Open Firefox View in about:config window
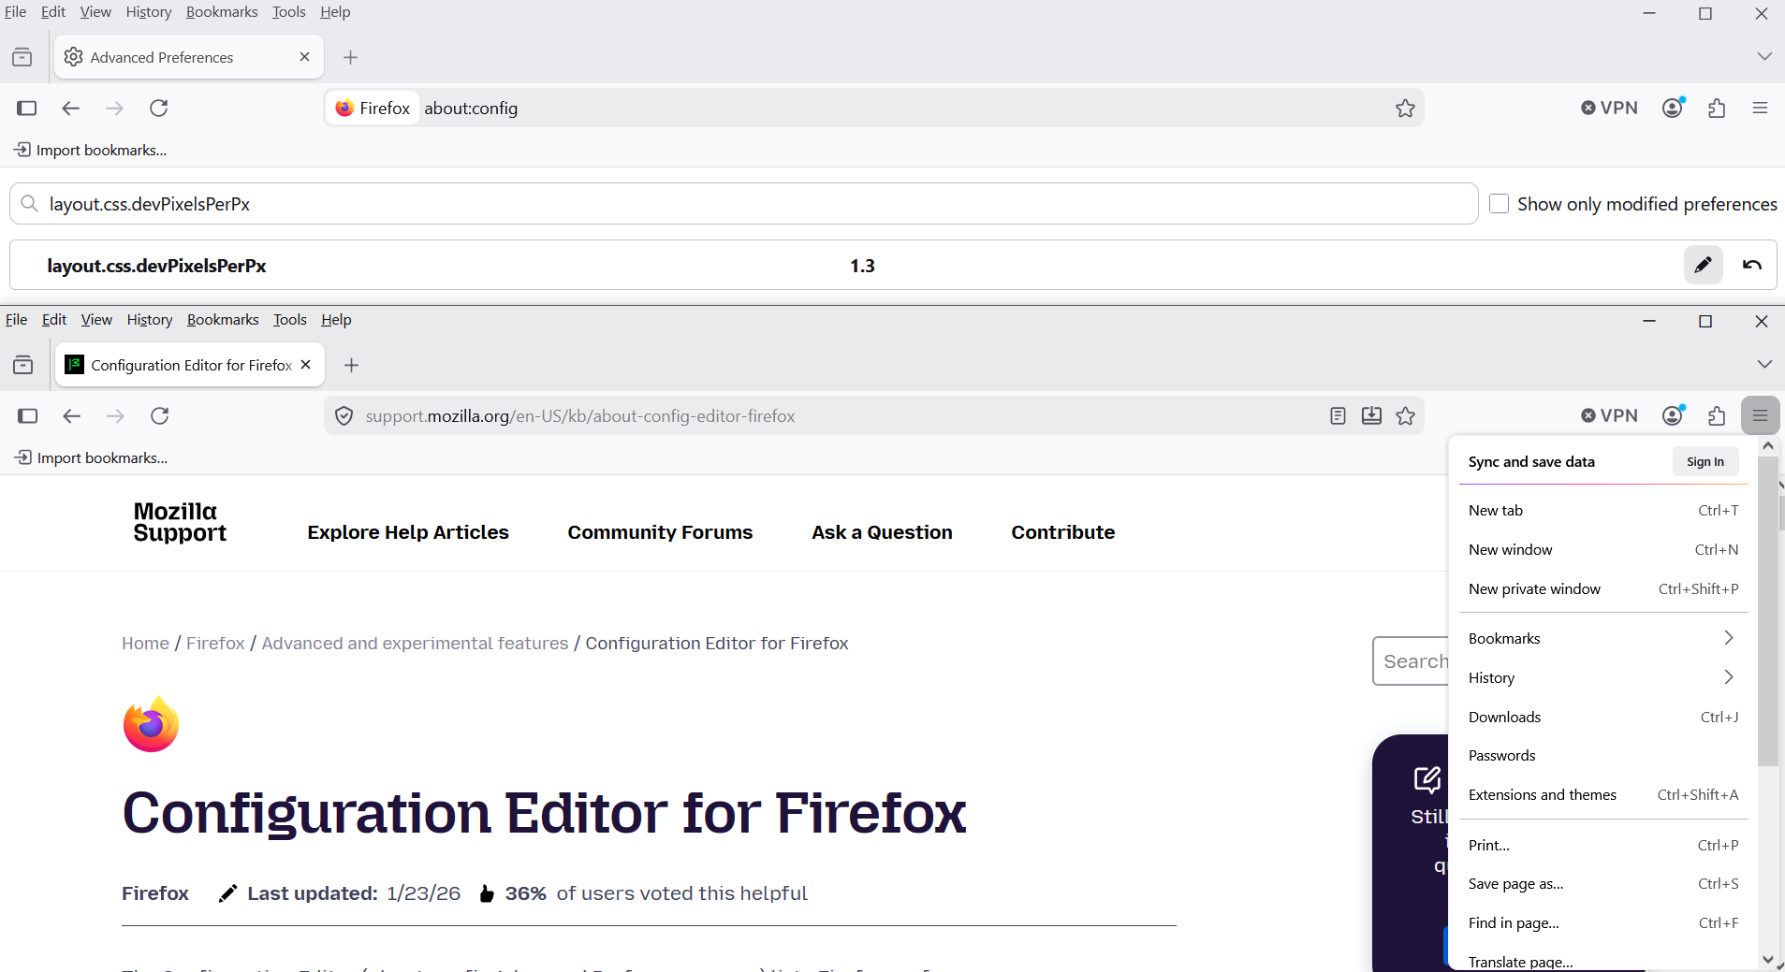 tap(22, 57)
